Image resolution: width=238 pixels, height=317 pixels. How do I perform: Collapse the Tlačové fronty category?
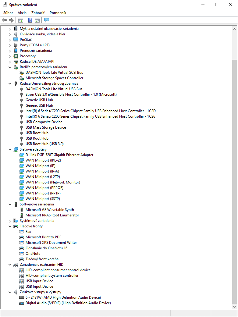click(10, 226)
